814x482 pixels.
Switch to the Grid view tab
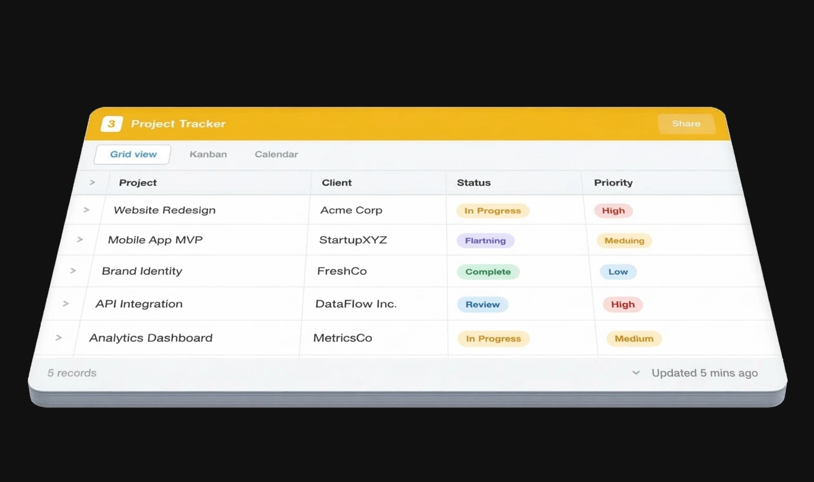click(133, 154)
